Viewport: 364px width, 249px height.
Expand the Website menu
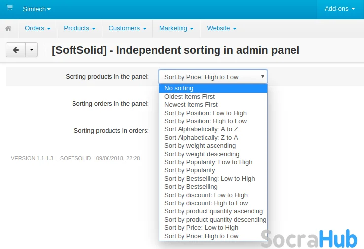[x=221, y=28]
